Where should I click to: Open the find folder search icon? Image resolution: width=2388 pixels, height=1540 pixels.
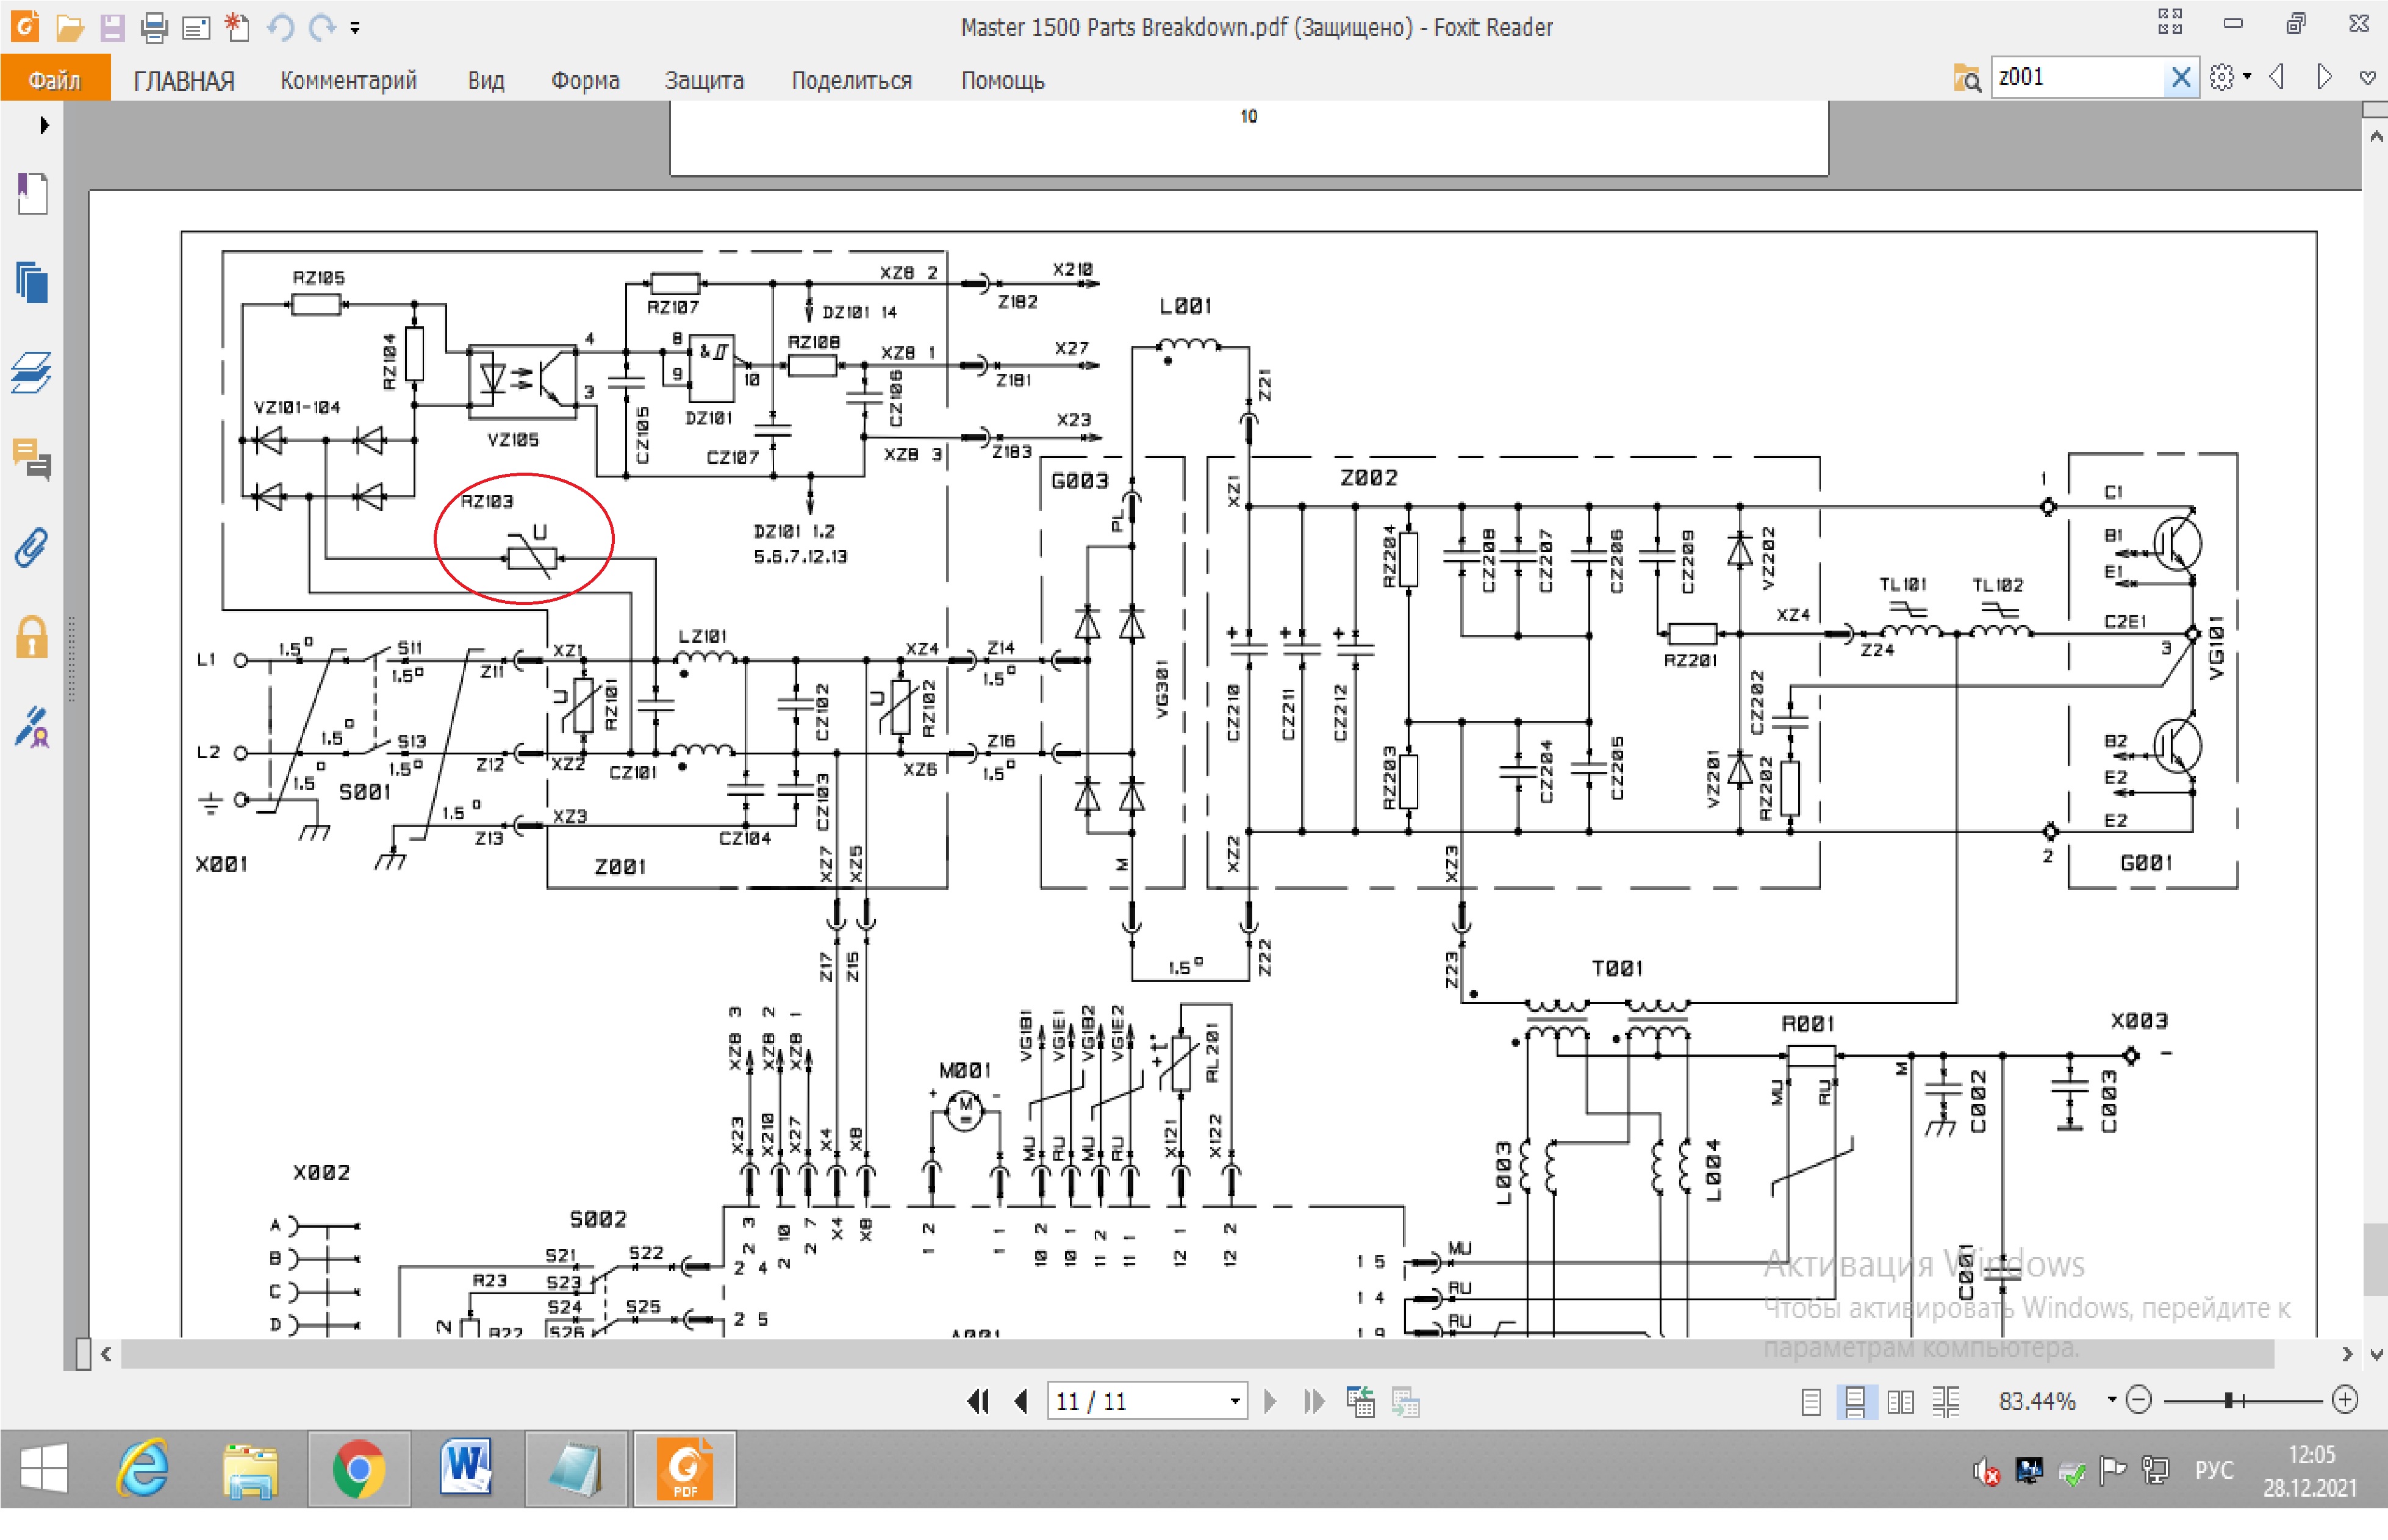(1967, 78)
